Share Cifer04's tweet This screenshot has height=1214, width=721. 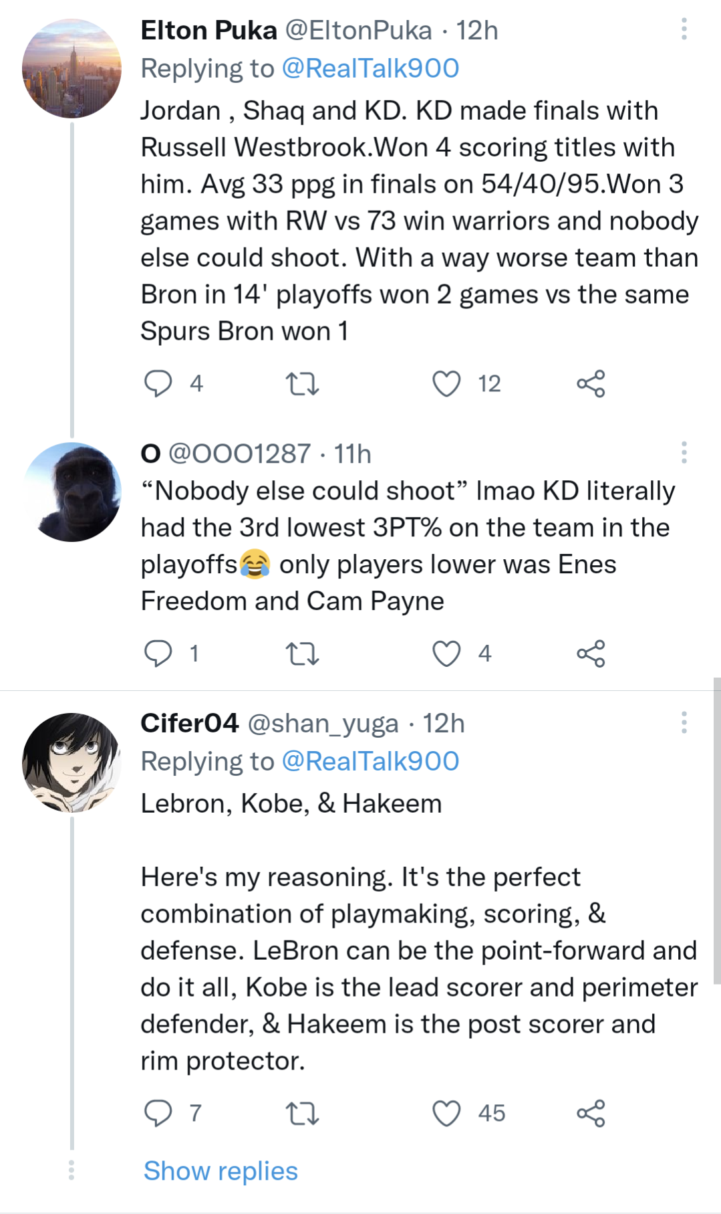point(591,1113)
